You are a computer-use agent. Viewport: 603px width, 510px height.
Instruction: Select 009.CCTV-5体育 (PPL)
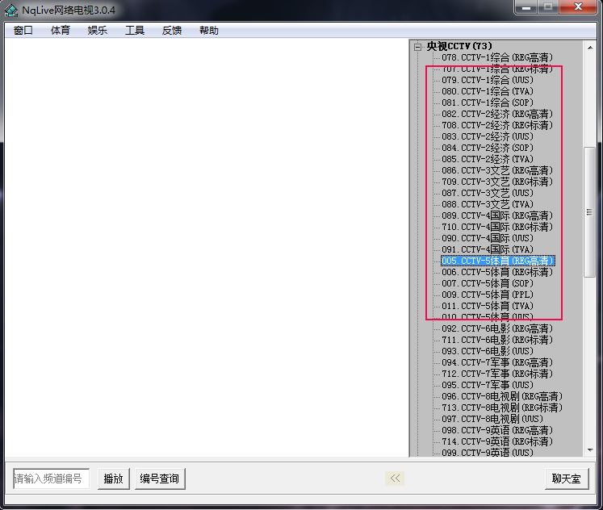click(x=488, y=295)
